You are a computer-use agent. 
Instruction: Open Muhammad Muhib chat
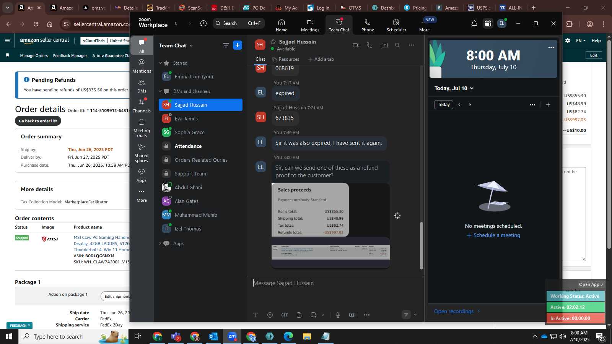tap(200, 215)
